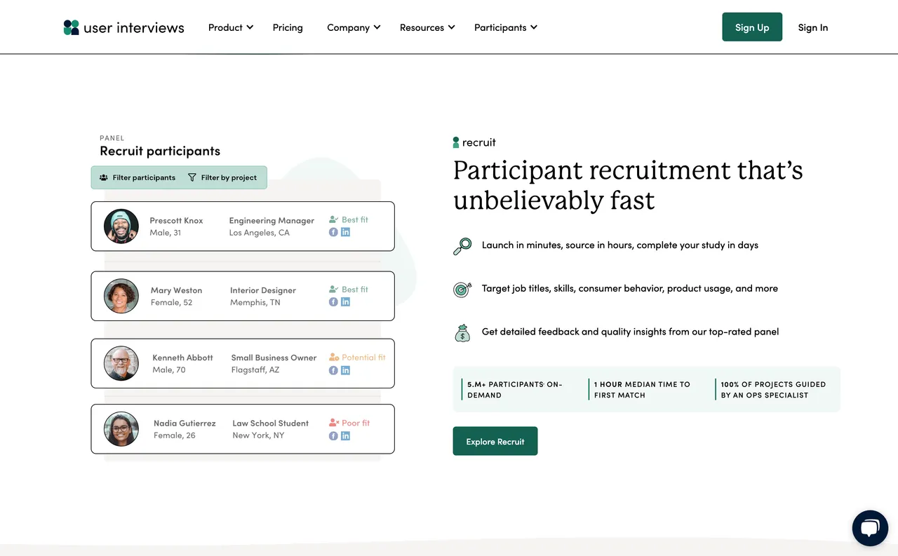Click the LinkedIn icon on Mary Weston's card
This screenshot has height=556, width=898.
(x=344, y=301)
